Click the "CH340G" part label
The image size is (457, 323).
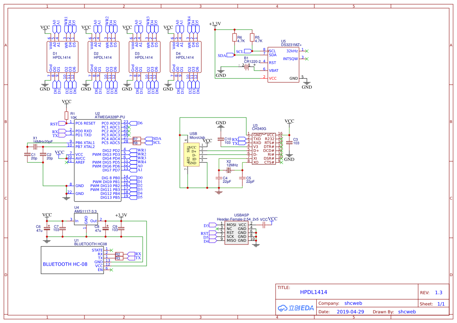(x=259, y=129)
